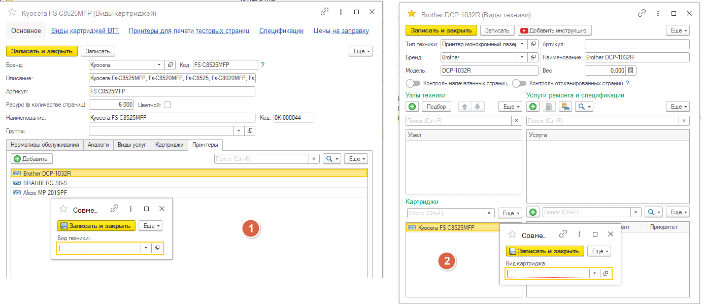Open search options dropdown in Услуги ремонта toolbar
The image size is (704, 304).
tap(583, 107)
